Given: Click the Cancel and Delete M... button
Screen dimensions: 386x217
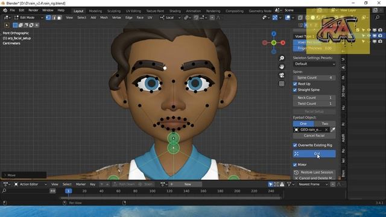Looking at the screenshot, I should pos(314,178).
